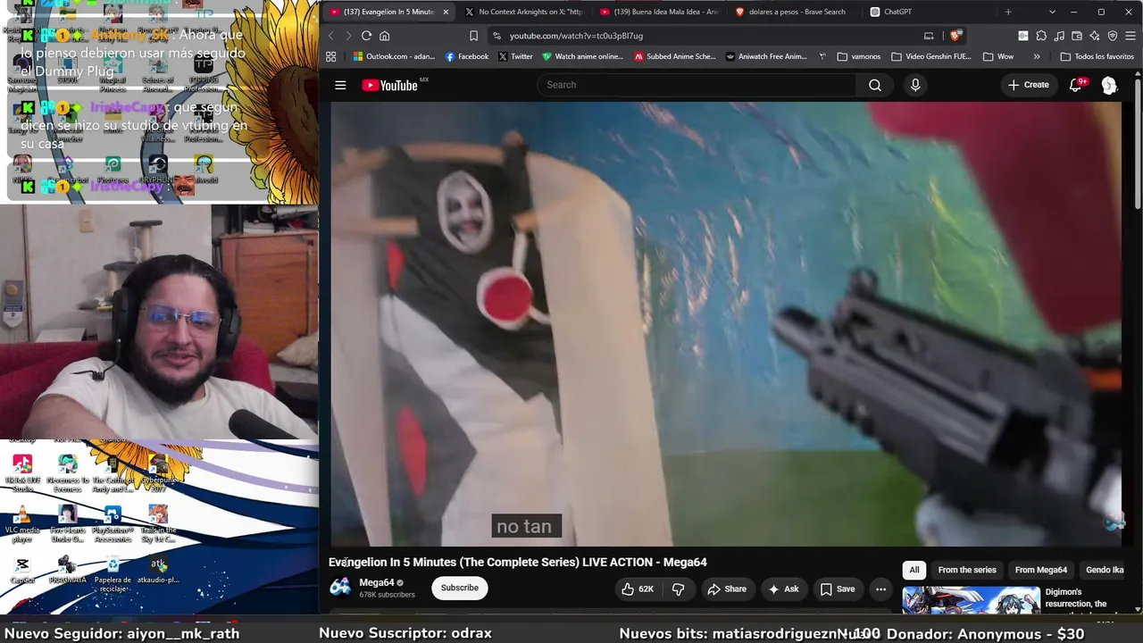
Task: Bookmark this page with the bookmark icon
Action: (474, 36)
